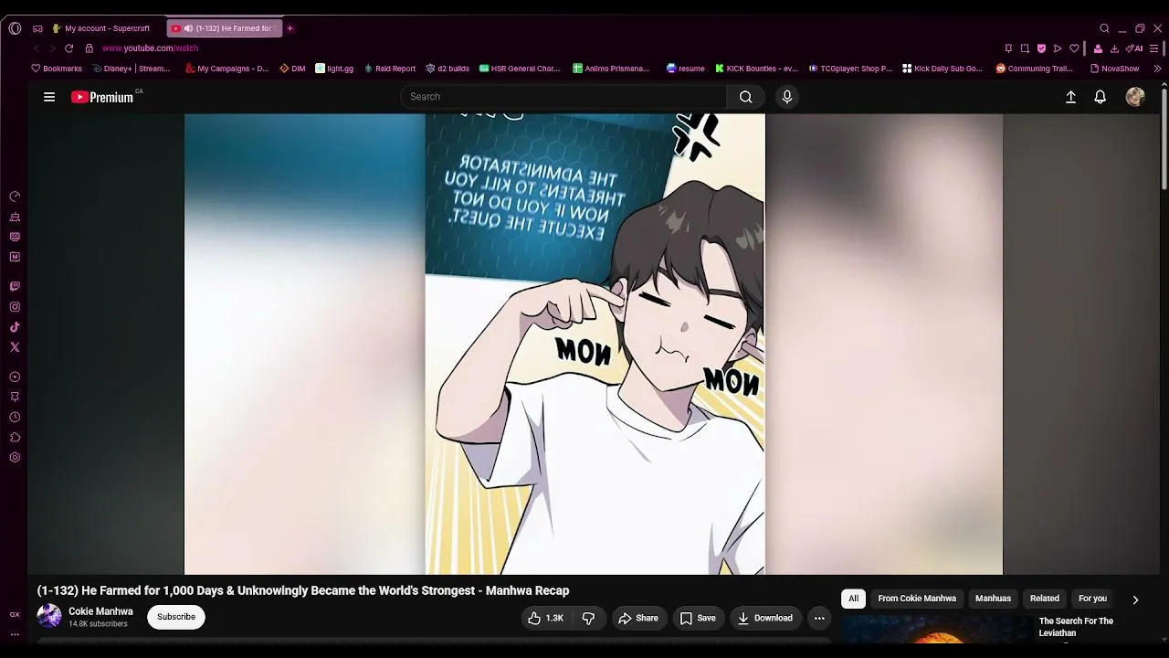
Task: Subscribe to Cokie Manhwa channel
Action: [x=176, y=617]
